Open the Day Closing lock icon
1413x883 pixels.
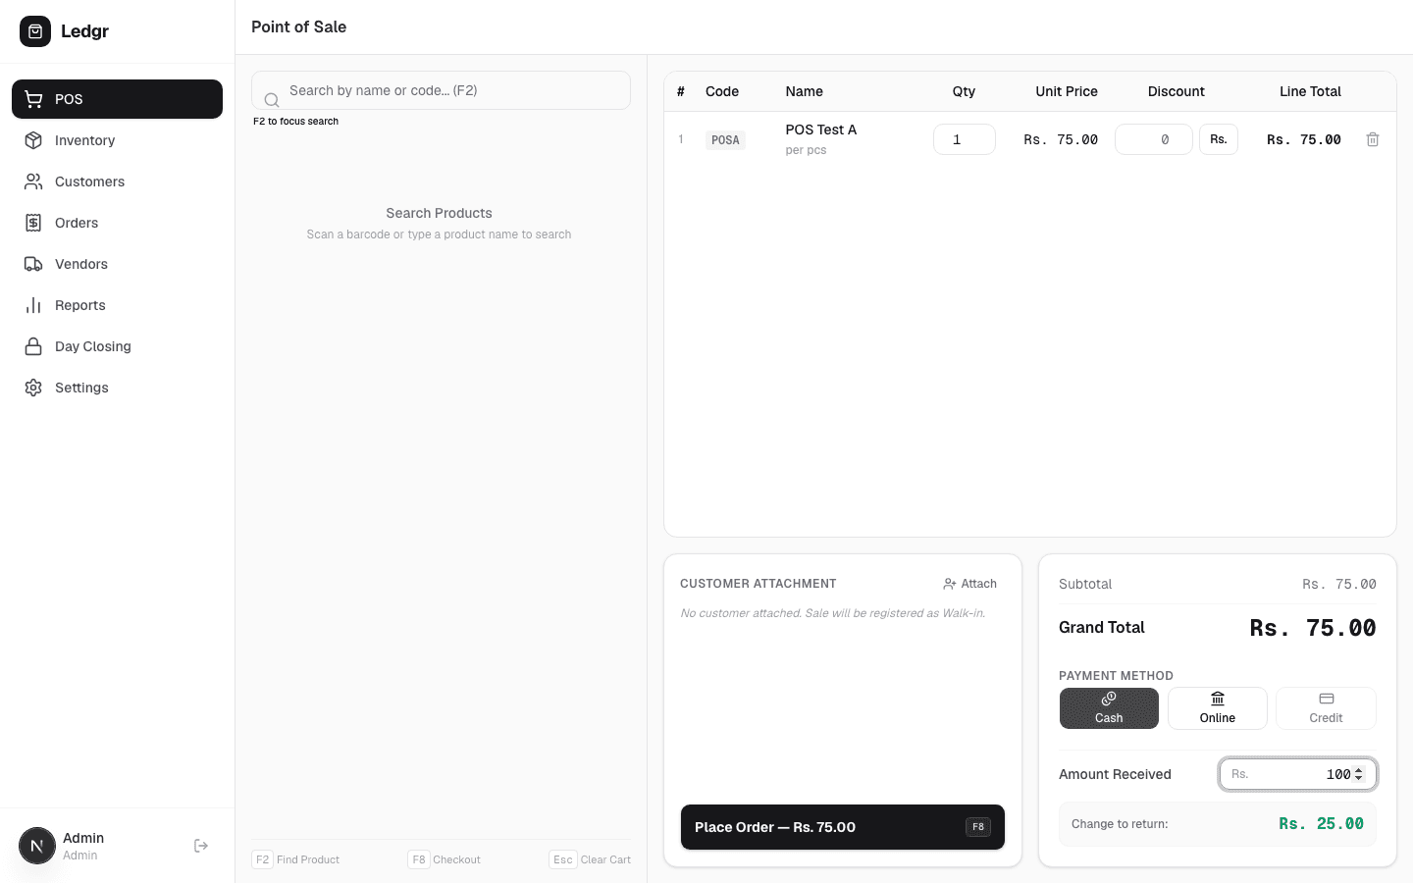pos(33,346)
